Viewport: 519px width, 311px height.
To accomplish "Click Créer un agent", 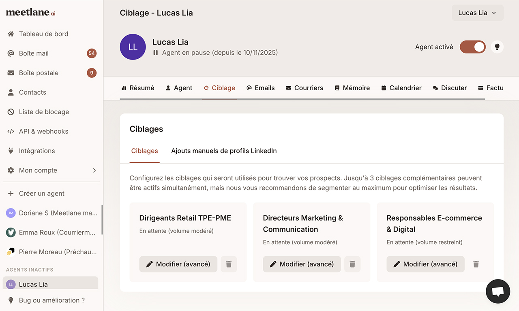I will click(41, 194).
